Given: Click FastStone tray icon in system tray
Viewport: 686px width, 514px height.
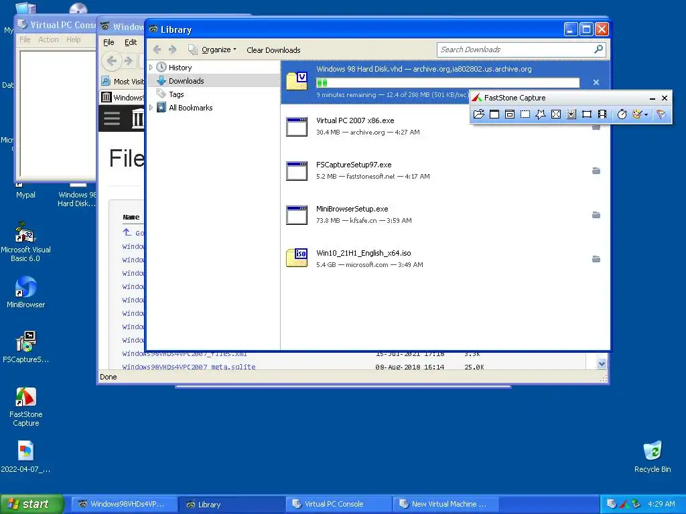Looking at the screenshot, I should 624,504.
